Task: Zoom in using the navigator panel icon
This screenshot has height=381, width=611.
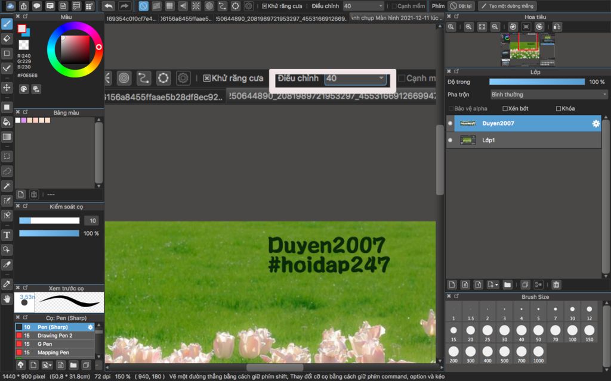Action: tap(469, 27)
